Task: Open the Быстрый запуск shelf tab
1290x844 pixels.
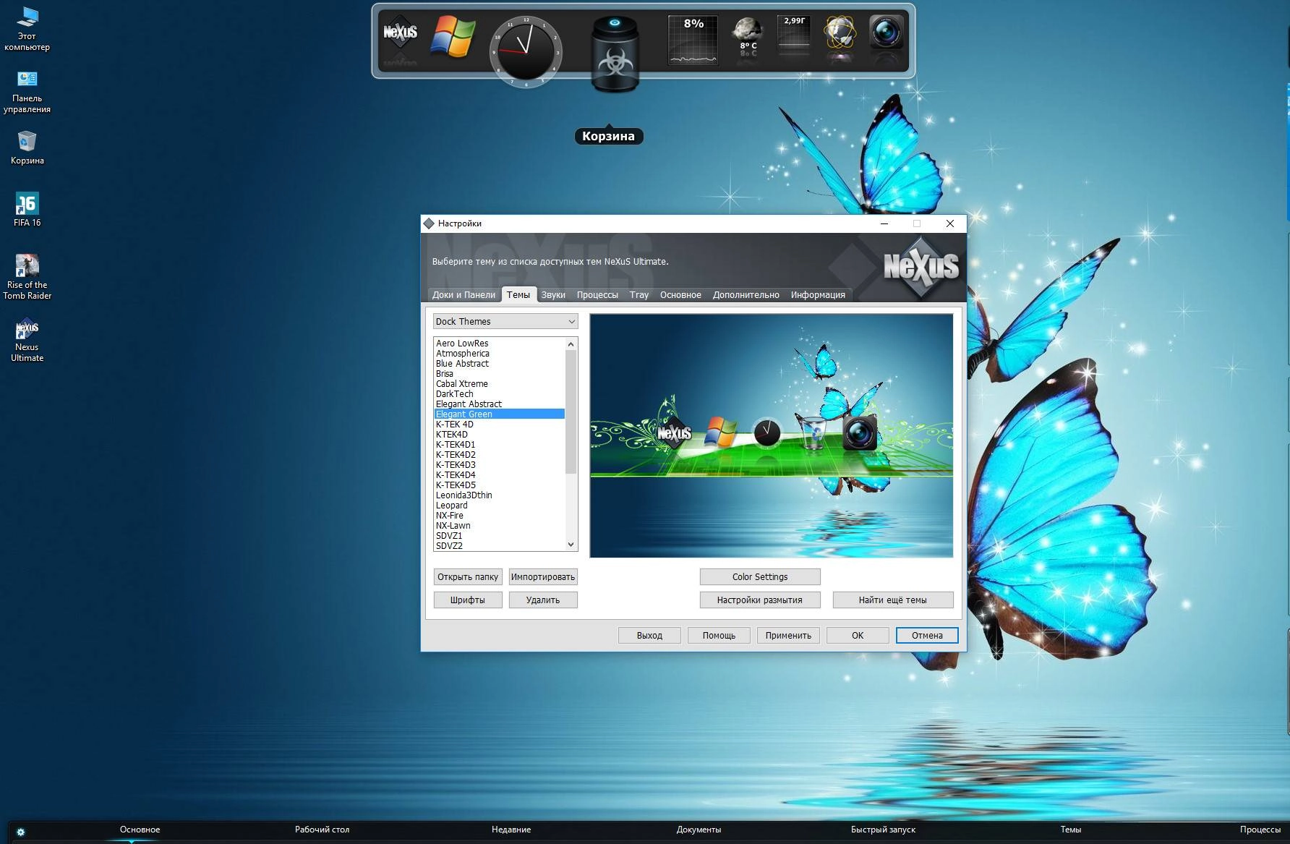Action: coord(883,830)
